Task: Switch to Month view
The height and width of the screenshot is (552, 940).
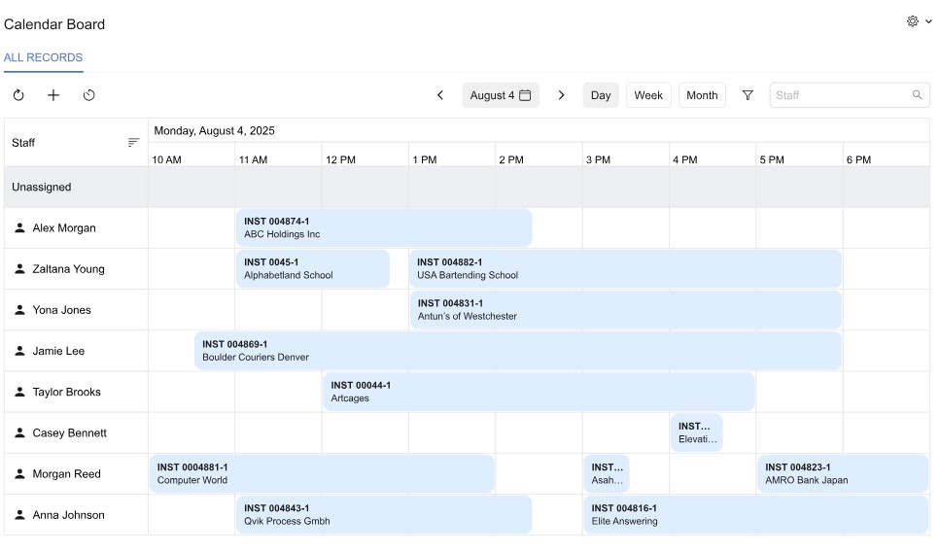Action: (x=702, y=95)
